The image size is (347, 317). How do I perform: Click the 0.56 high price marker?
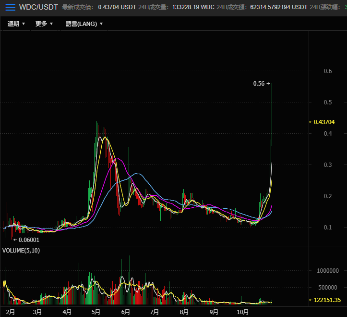pos(262,84)
